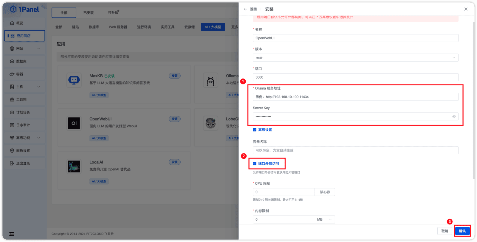Click the MaxKB app title
Image resolution: width=477 pixels, height=242 pixels.
[96, 76]
